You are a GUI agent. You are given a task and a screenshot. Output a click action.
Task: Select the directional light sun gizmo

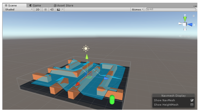(x=86, y=48)
